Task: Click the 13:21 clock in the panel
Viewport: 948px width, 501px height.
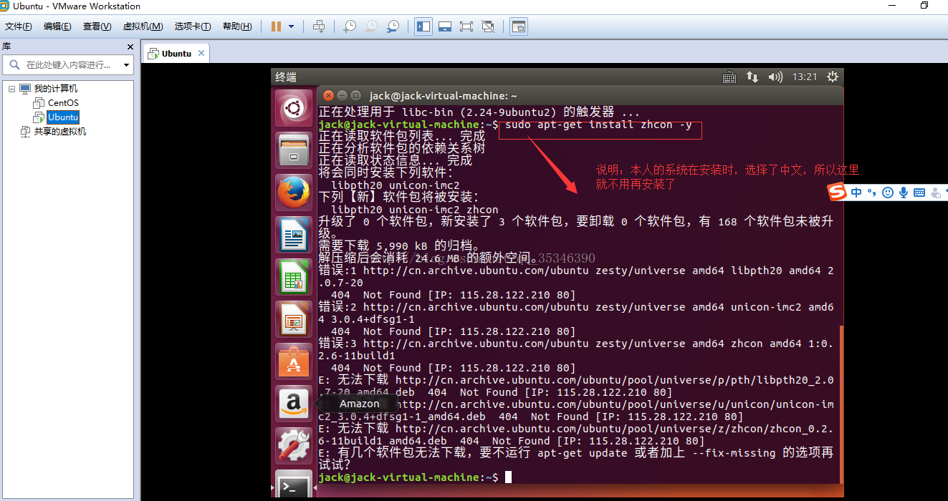Action: (805, 77)
